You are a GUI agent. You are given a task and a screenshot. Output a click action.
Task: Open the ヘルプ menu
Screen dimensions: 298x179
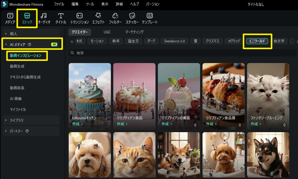pos(135,4)
